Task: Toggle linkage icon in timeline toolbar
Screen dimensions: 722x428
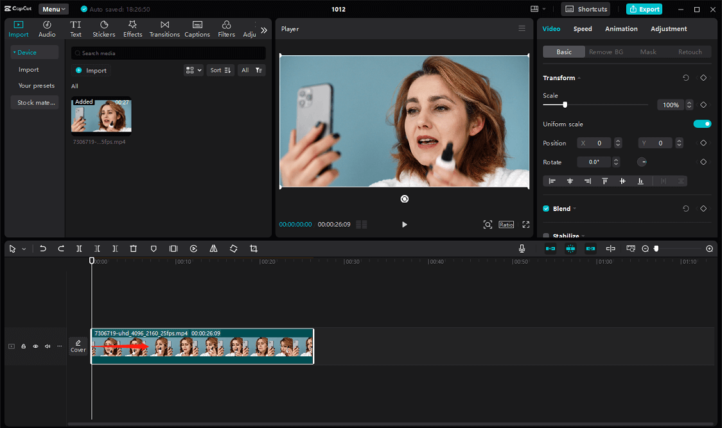Action: [x=590, y=248]
